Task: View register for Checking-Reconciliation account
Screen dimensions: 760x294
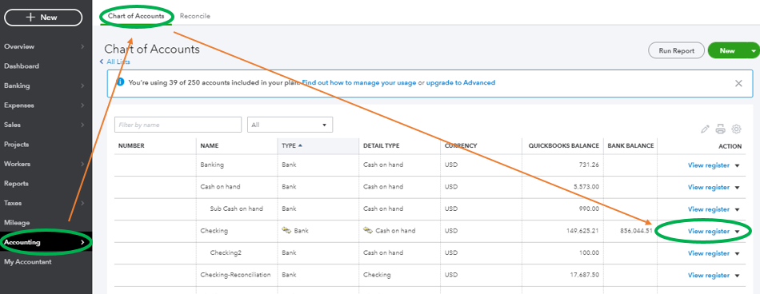Action: click(709, 276)
